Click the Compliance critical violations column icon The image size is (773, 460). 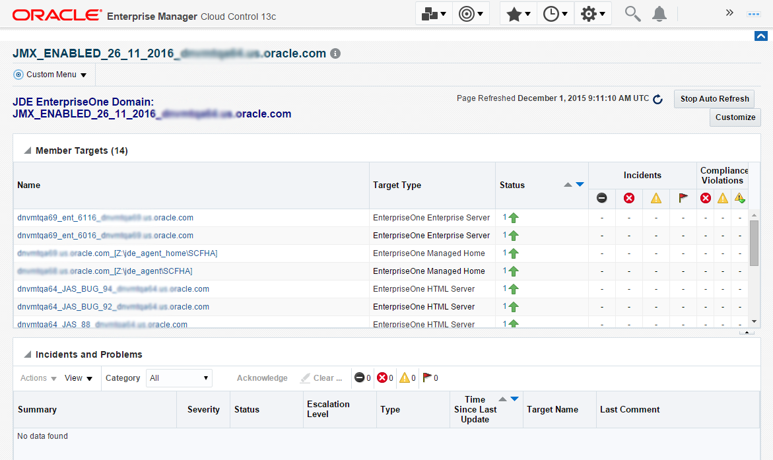706,198
